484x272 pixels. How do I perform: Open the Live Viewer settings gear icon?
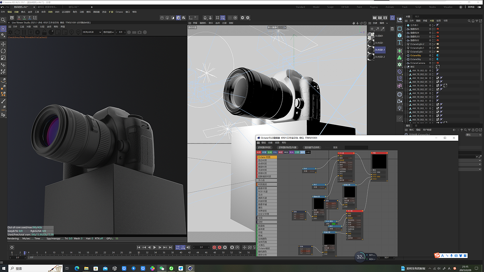[x=38, y=32]
